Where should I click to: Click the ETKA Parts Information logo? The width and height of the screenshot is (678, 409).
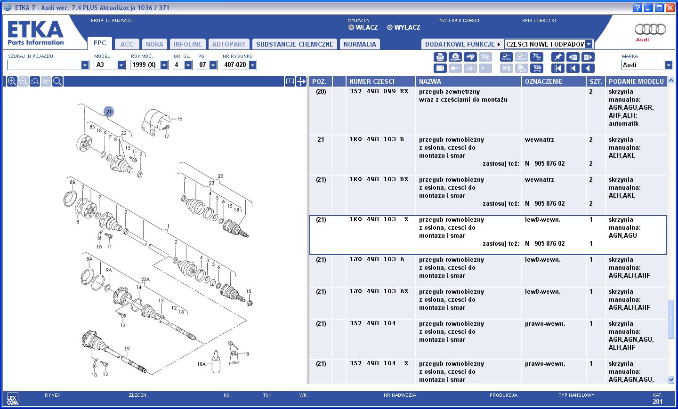(x=35, y=33)
